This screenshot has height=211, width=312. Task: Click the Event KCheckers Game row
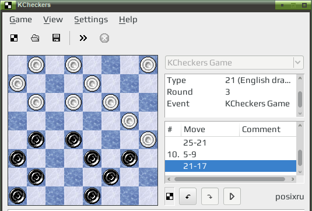click(x=230, y=103)
